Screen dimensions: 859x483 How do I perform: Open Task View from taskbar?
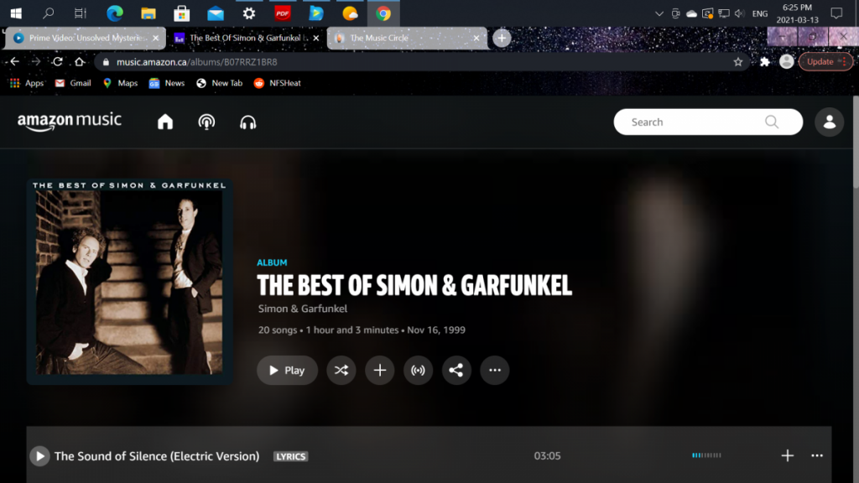pos(81,13)
